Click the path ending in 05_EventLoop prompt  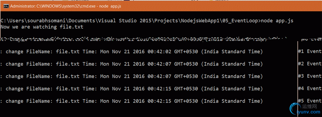130,21
